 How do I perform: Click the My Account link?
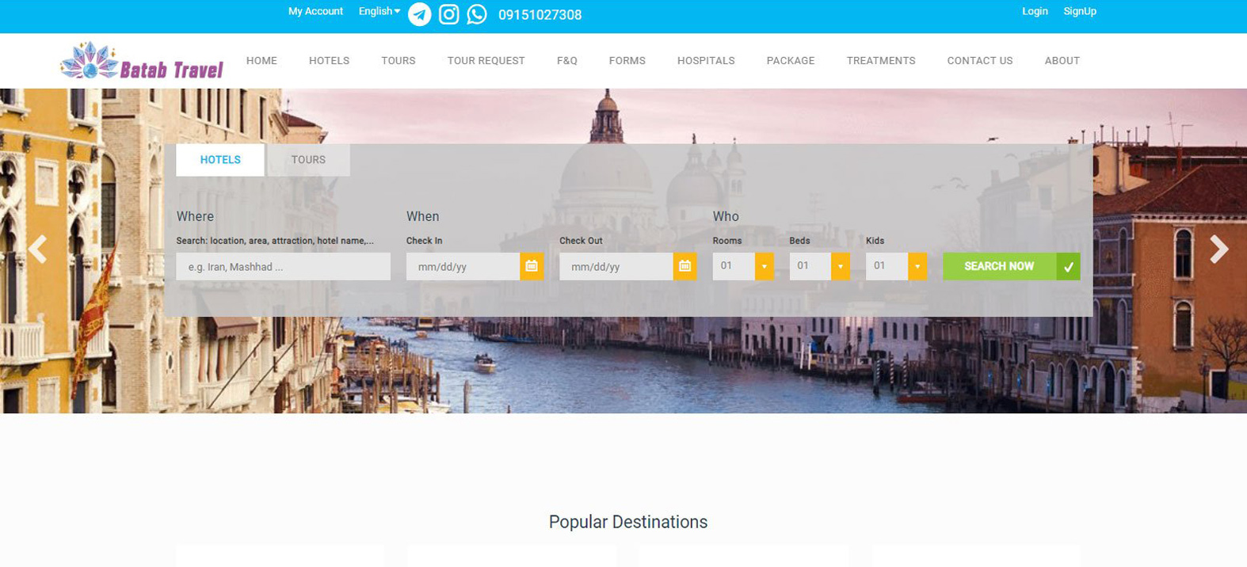315,11
